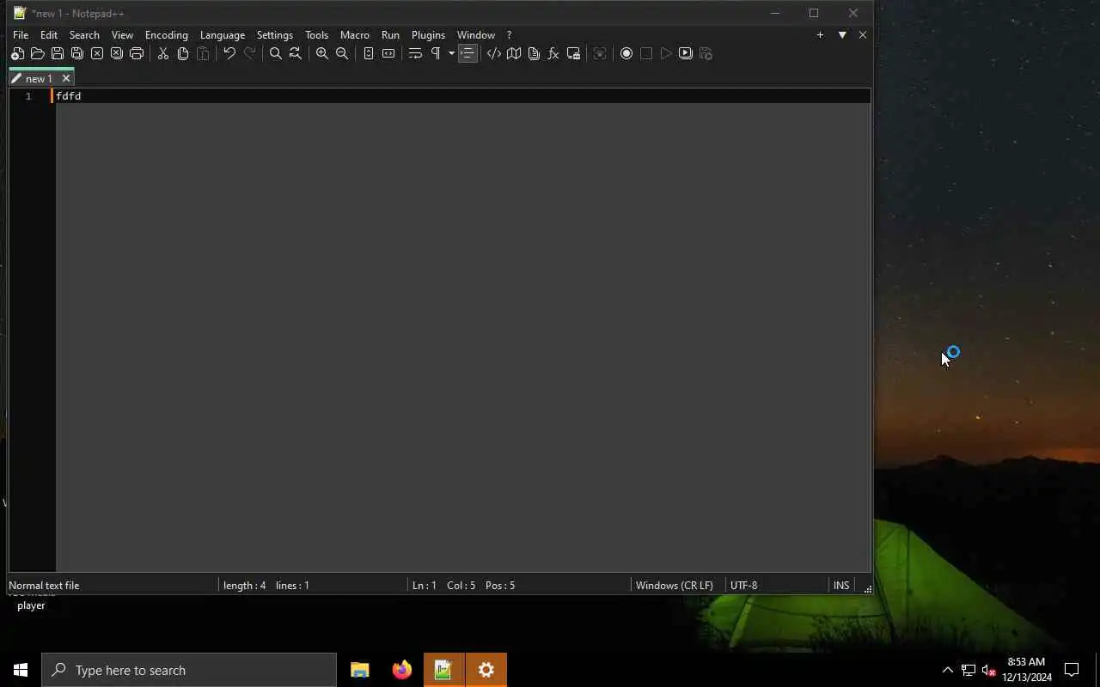Open the Search menu
1100x687 pixels.
click(x=84, y=35)
